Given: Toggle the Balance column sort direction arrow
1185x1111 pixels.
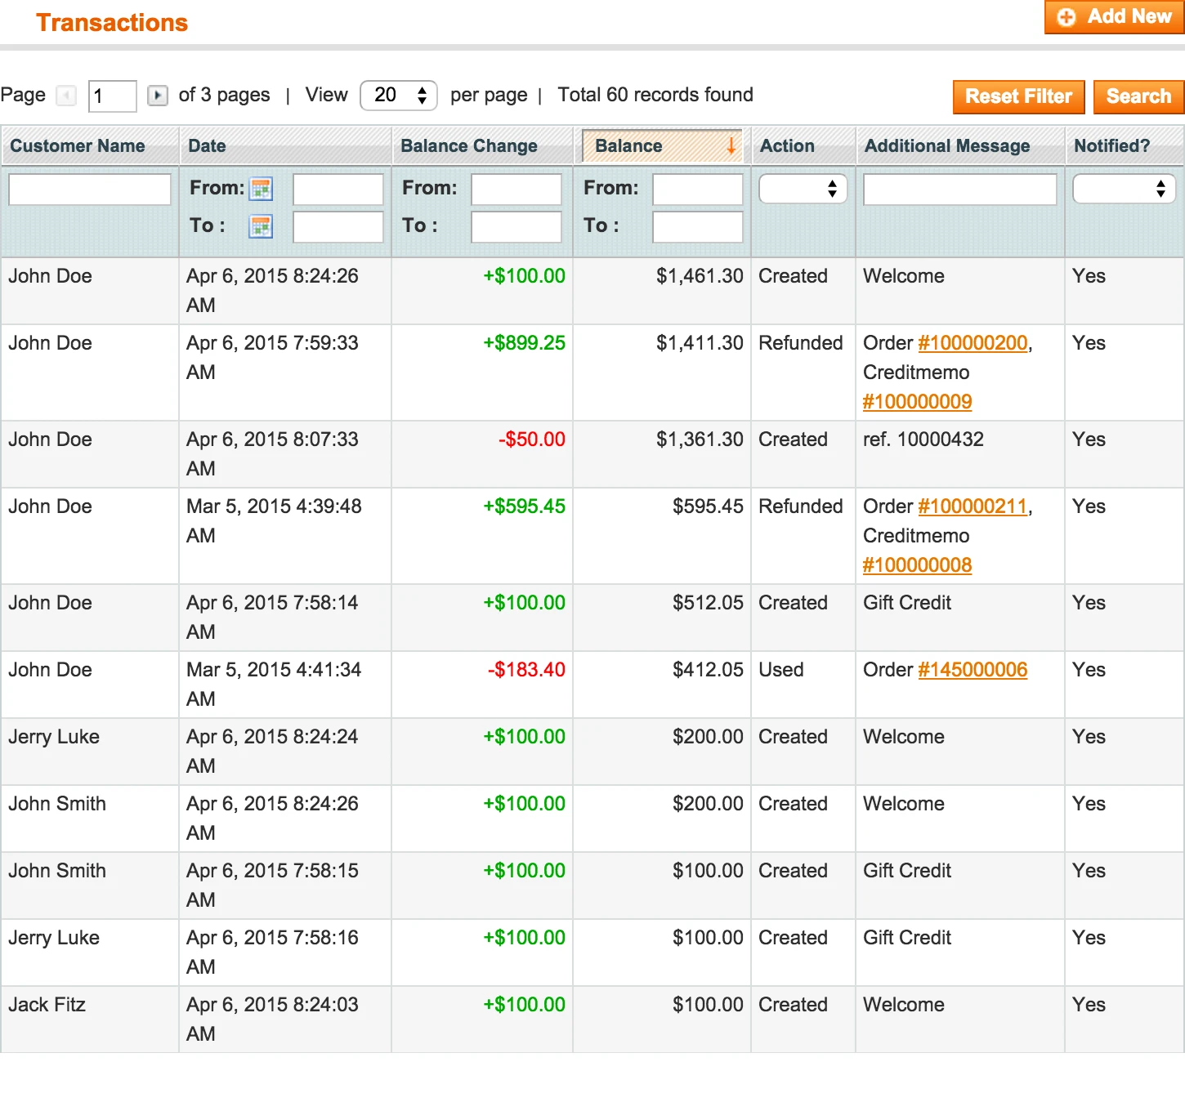Looking at the screenshot, I should coord(731,147).
